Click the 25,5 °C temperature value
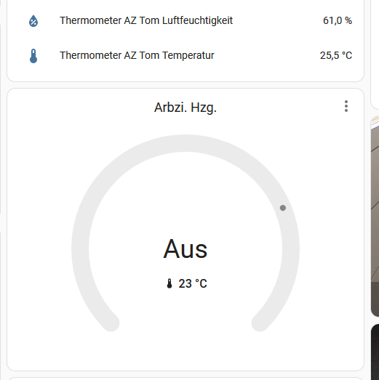The width and height of the screenshot is (379, 380). point(336,55)
